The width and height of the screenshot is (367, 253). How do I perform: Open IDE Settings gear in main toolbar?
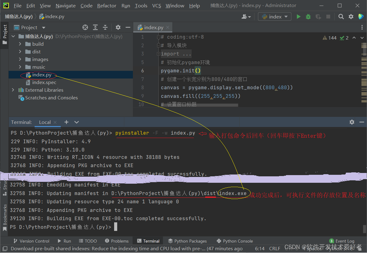(x=351, y=17)
